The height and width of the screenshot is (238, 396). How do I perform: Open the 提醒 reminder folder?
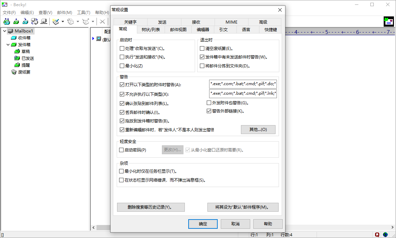click(22, 65)
